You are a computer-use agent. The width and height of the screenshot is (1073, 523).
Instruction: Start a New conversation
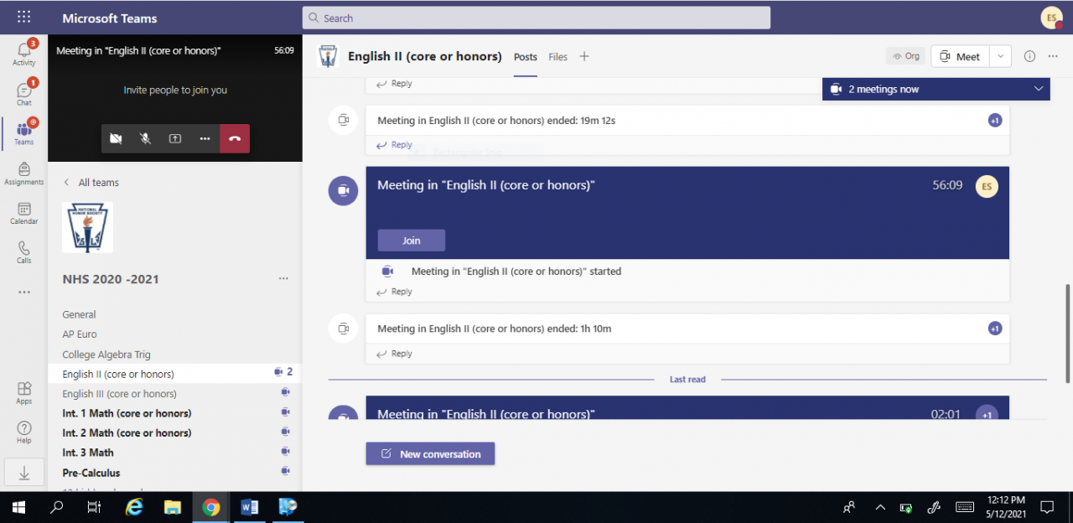pos(430,453)
